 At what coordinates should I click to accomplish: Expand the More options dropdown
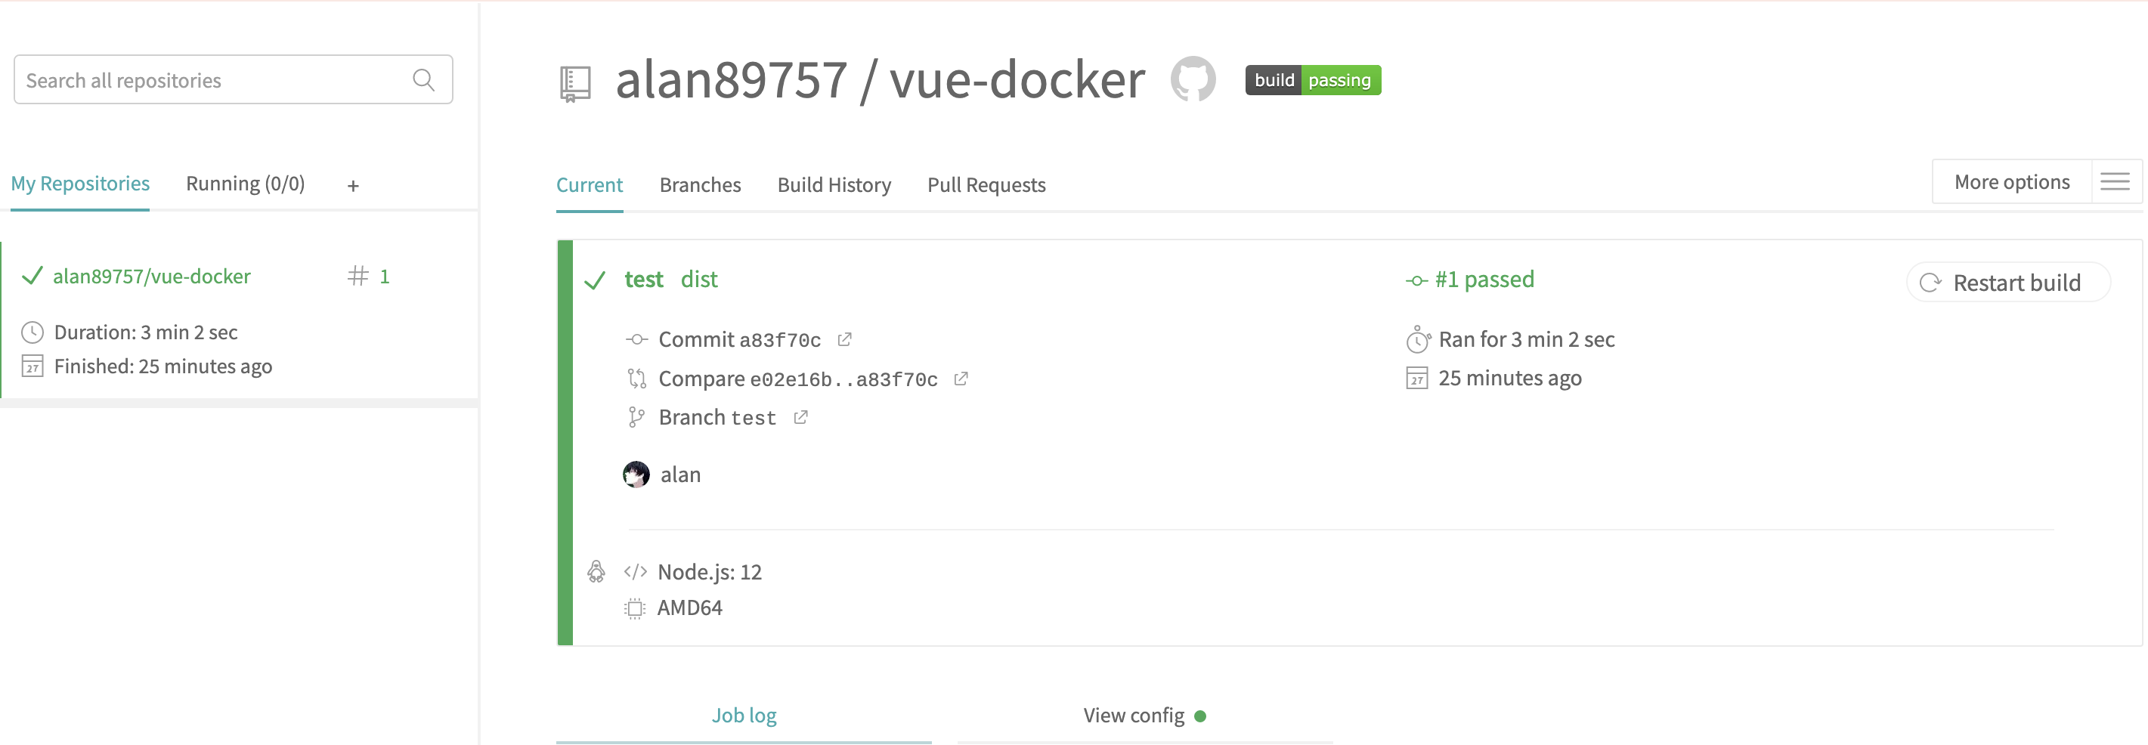pyautogui.click(x=2011, y=181)
